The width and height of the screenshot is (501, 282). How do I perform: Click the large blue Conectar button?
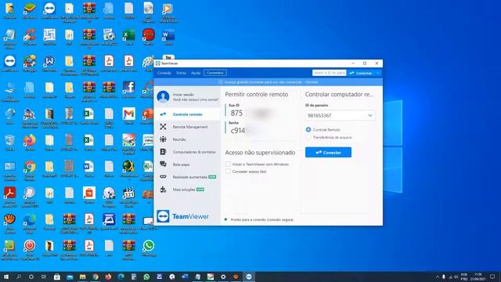328,152
